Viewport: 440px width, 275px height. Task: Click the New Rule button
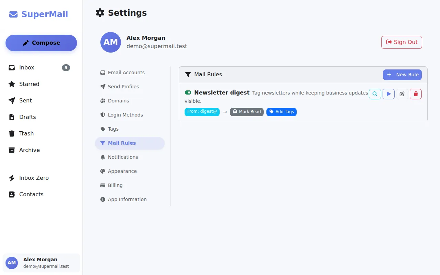point(402,75)
